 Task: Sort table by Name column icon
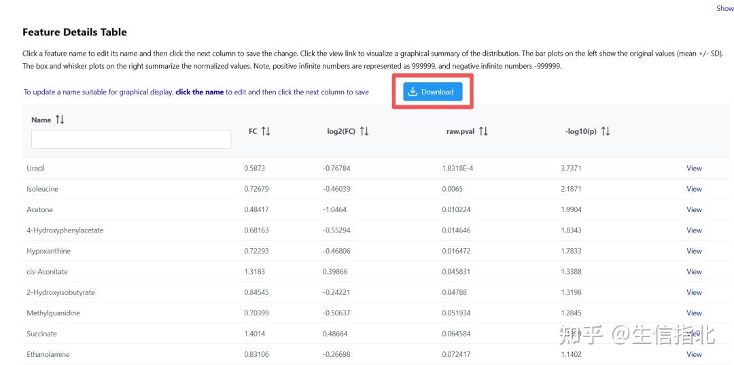(59, 120)
